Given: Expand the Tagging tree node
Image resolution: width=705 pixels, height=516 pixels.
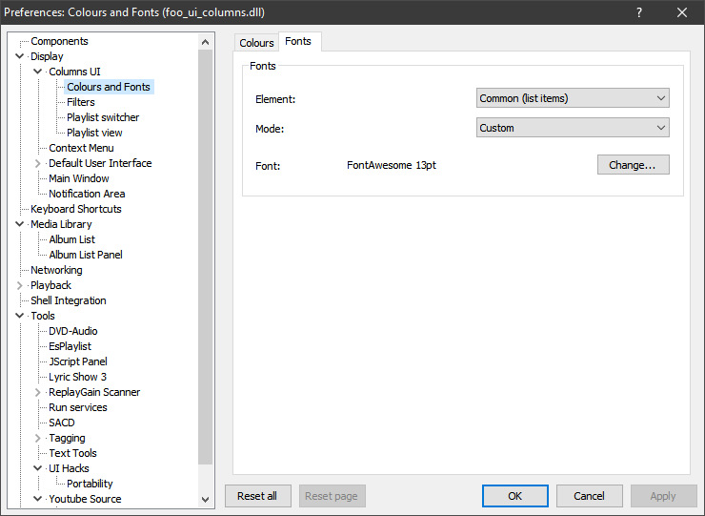Looking at the screenshot, I should click(x=38, y=438).
